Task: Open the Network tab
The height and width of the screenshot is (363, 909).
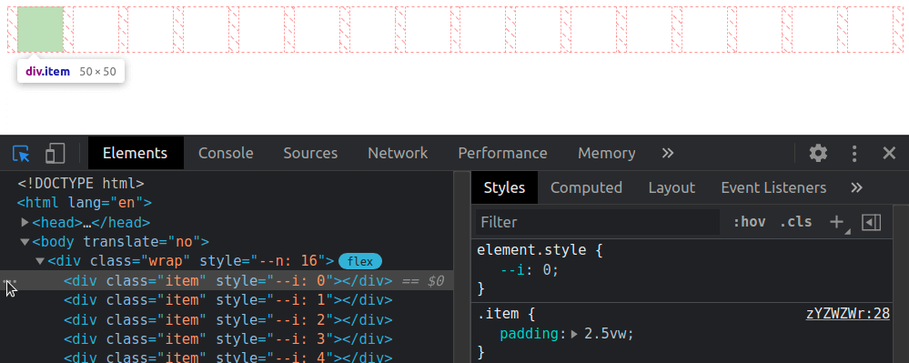Action: point(398,153)
